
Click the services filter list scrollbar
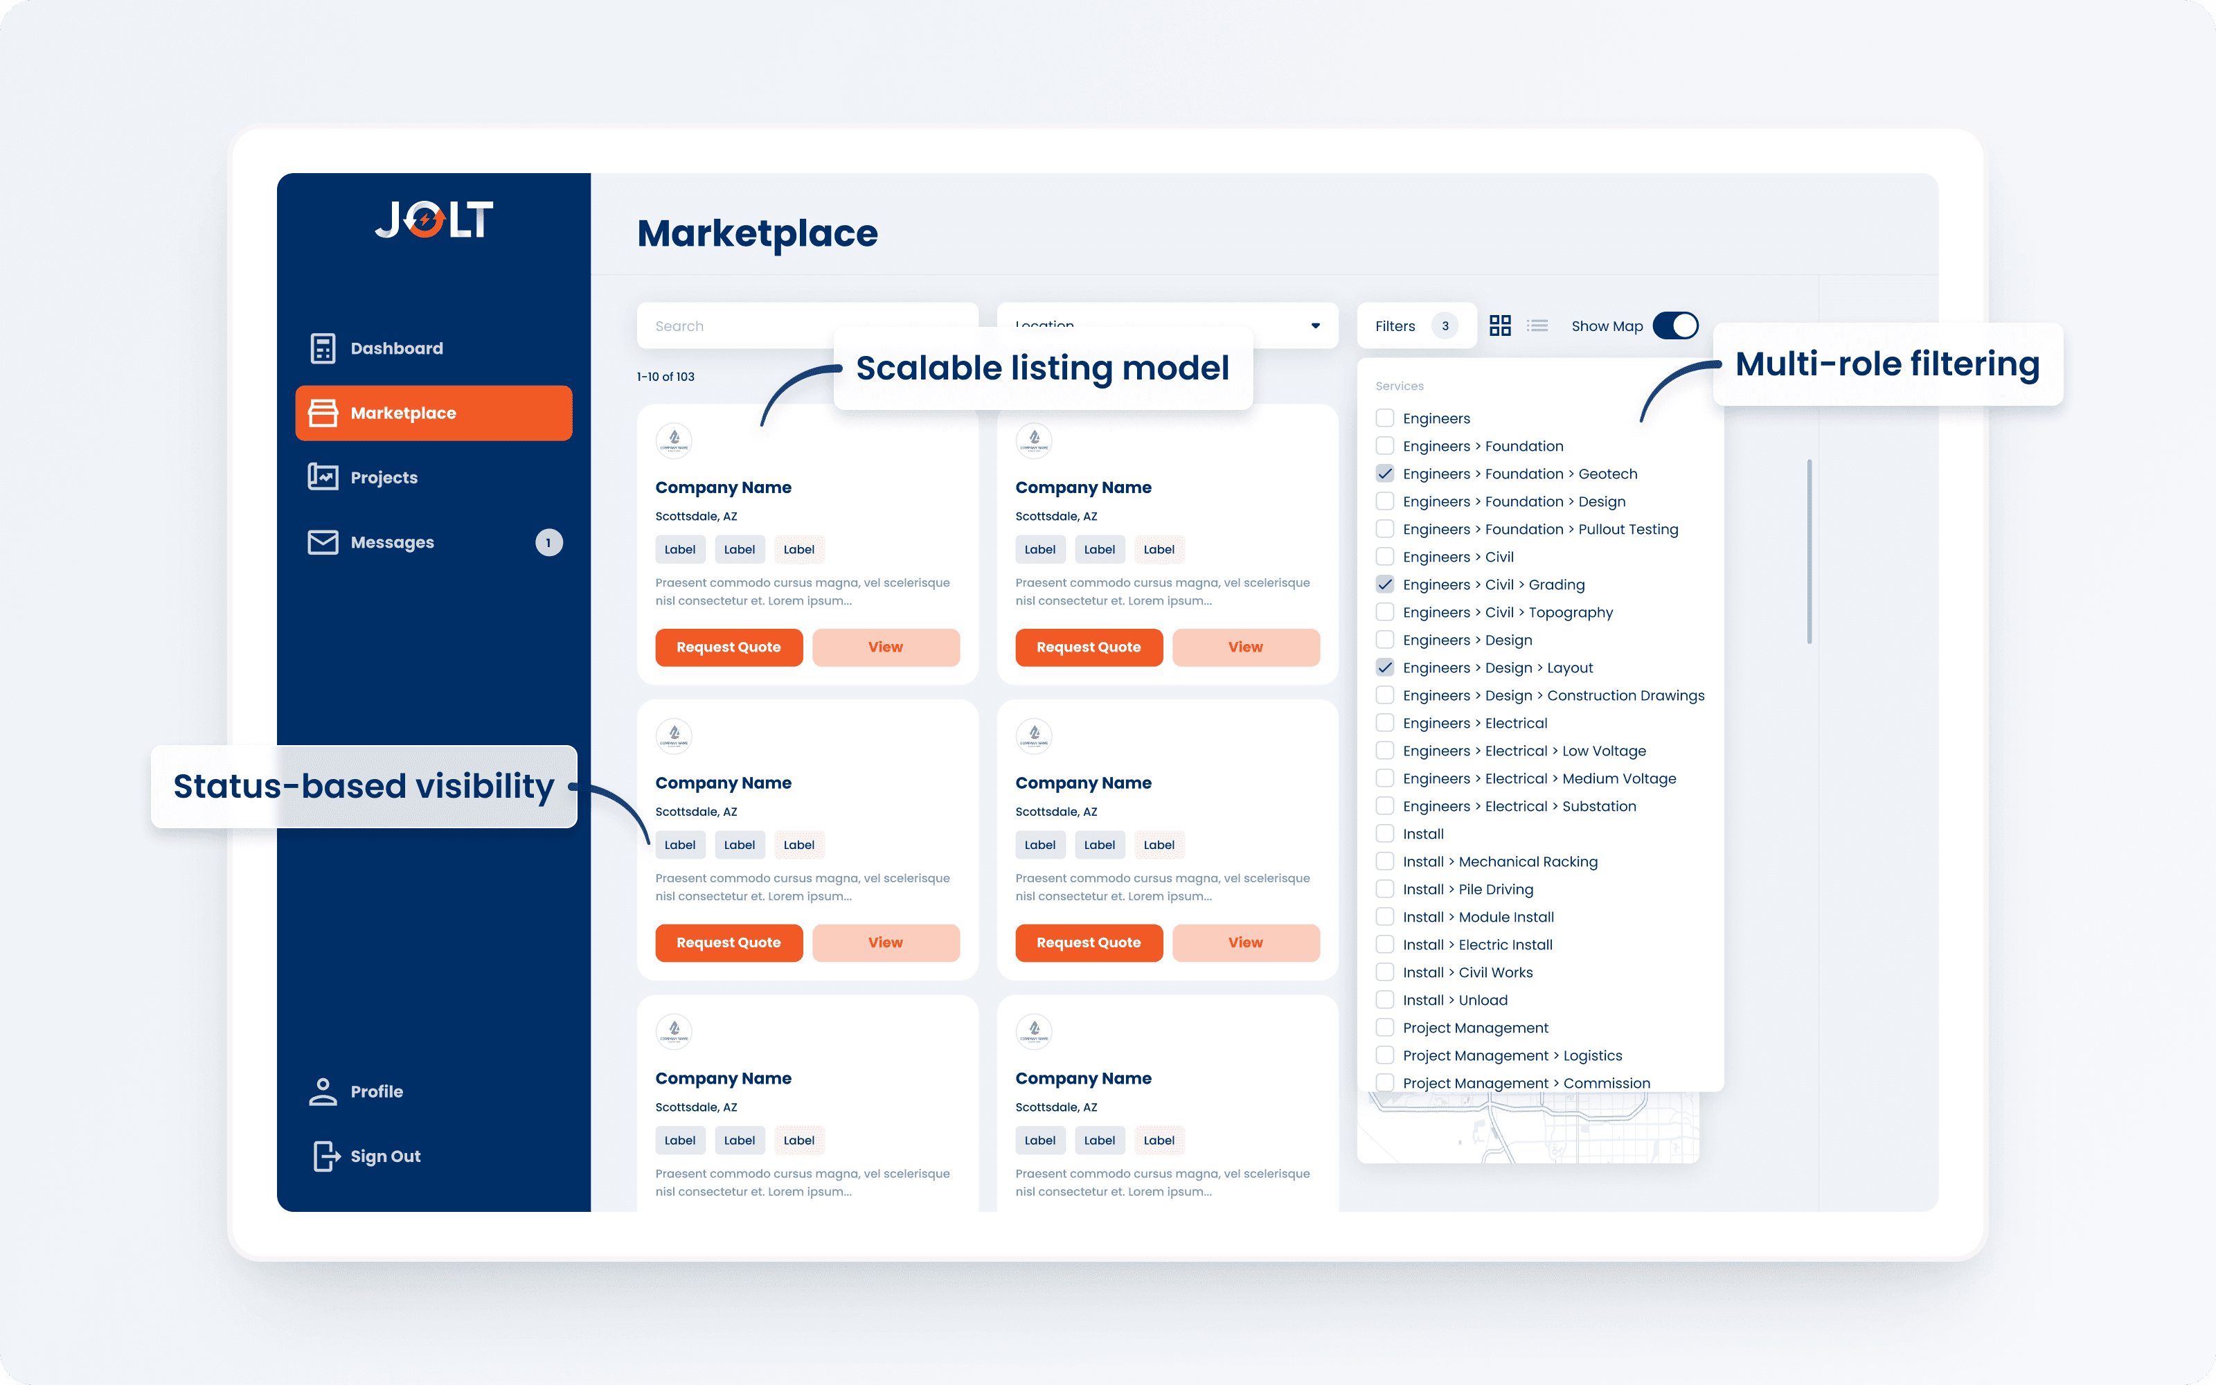(1810, 551)
